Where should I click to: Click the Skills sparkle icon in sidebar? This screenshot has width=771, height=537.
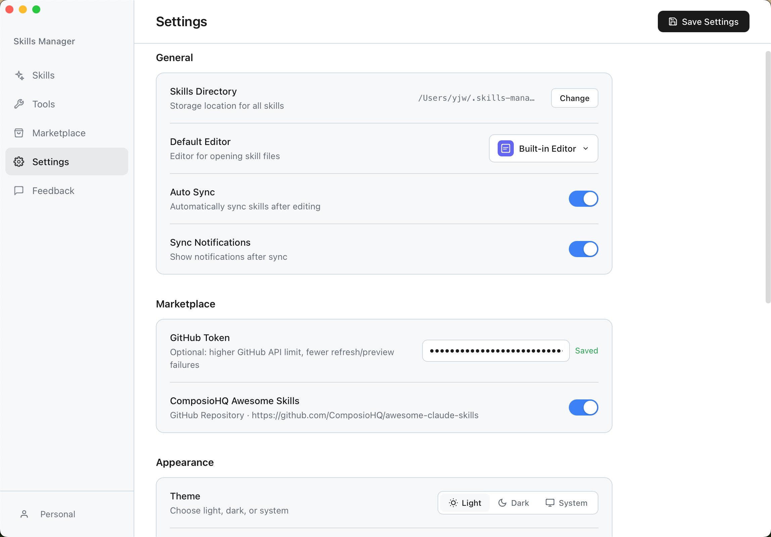tap(19, 76)
